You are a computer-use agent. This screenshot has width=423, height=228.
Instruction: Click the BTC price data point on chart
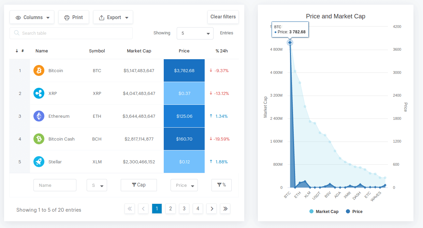coord(290,43)
